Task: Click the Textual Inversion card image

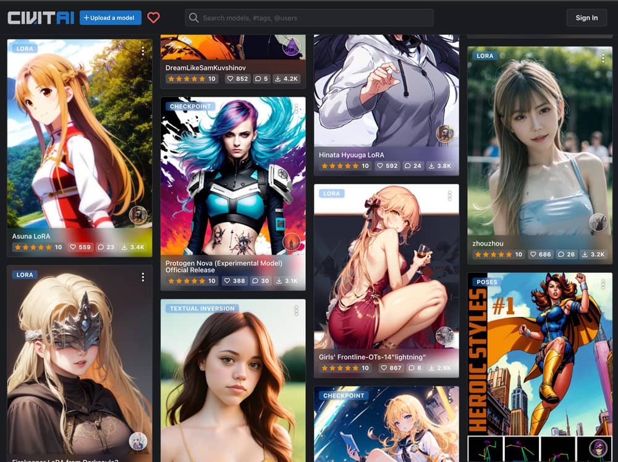Action: pos(233,383)
